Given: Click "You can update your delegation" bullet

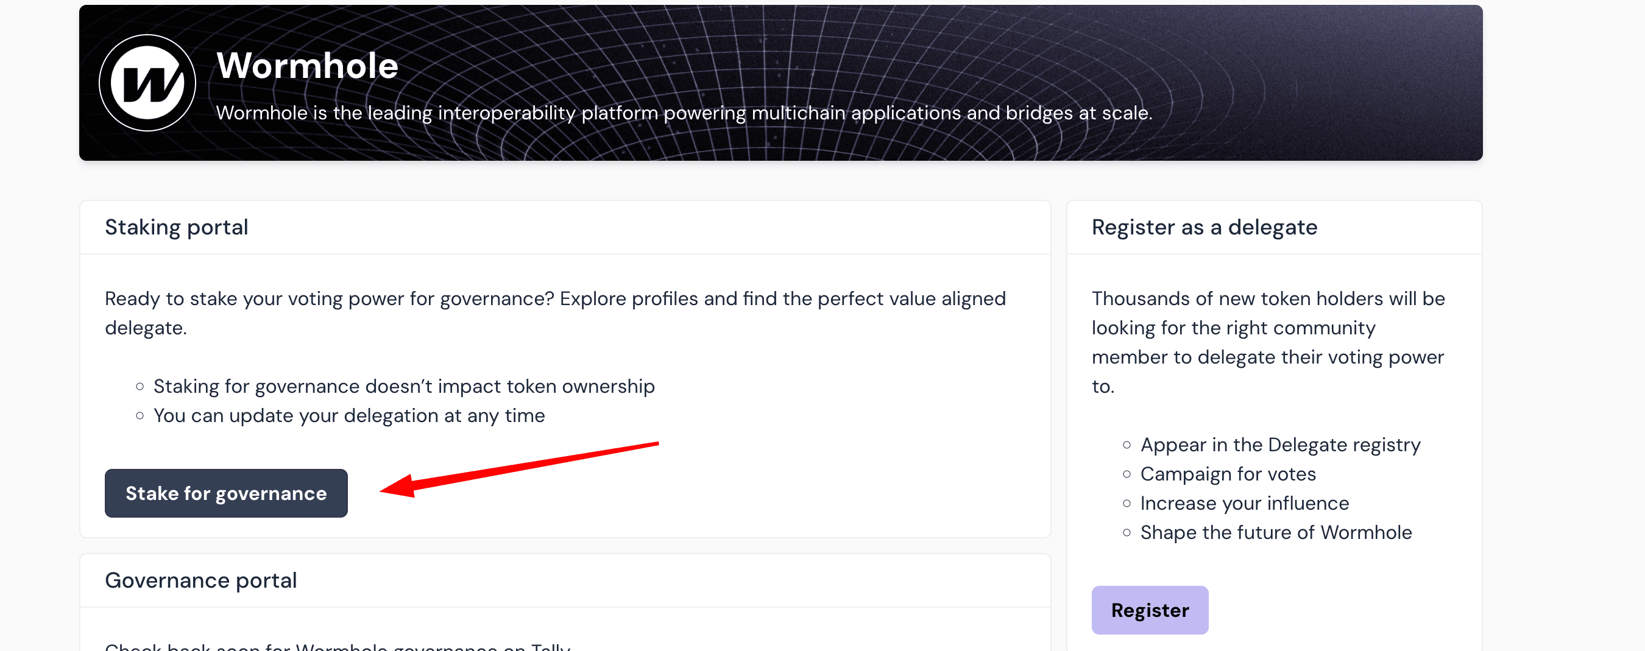Looking at the screenshot, I should [348, 415].
